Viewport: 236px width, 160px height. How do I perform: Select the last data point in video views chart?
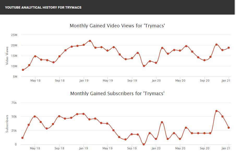(229, 48)
